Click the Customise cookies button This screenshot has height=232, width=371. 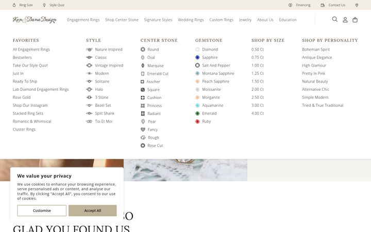tap(42, 210)
